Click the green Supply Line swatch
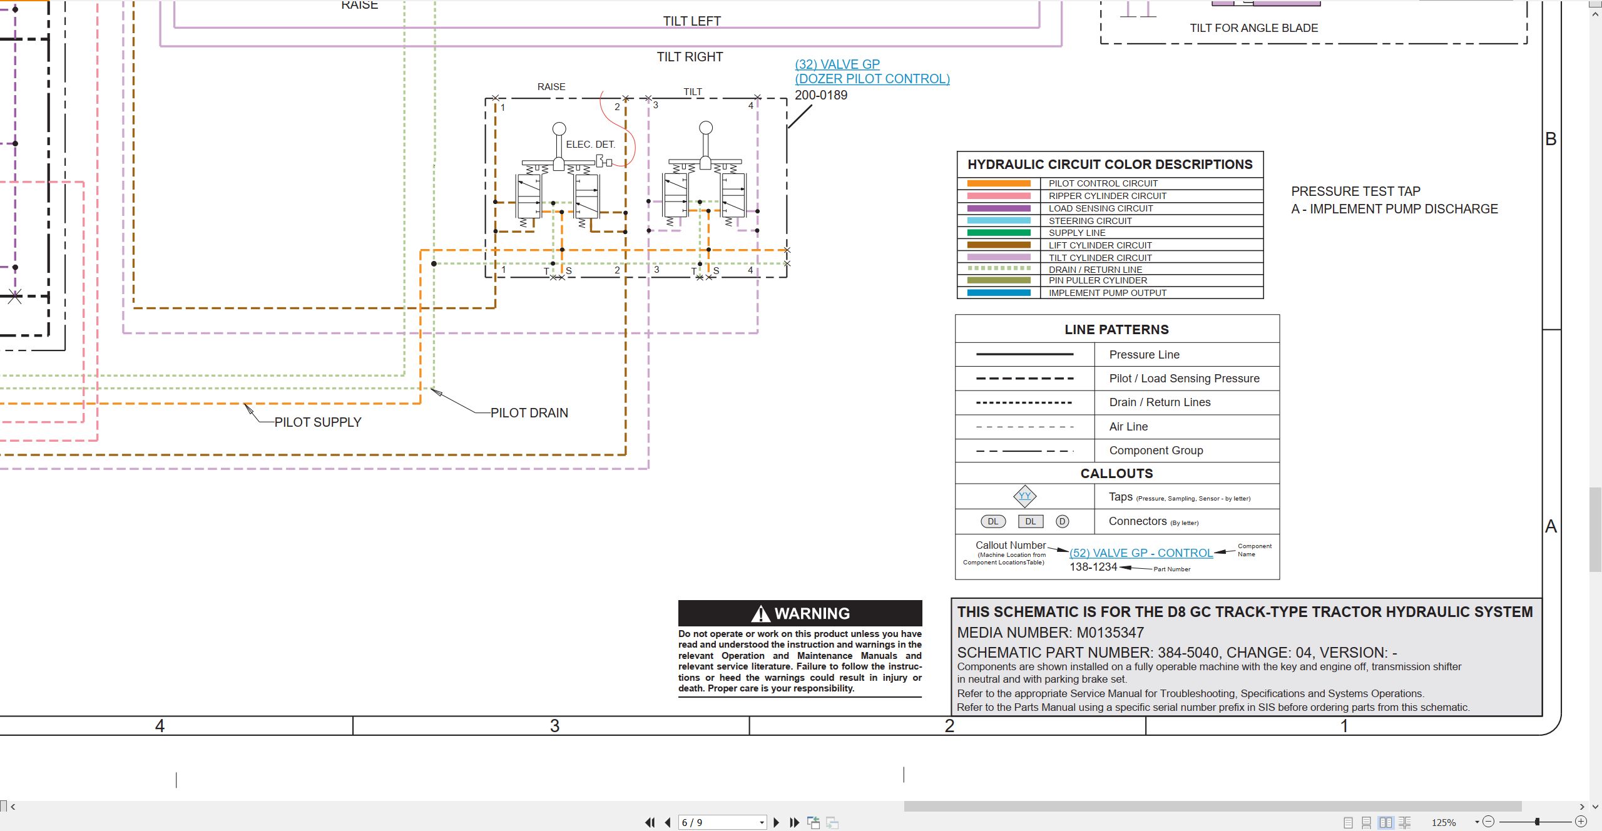 tap(999, 233)
